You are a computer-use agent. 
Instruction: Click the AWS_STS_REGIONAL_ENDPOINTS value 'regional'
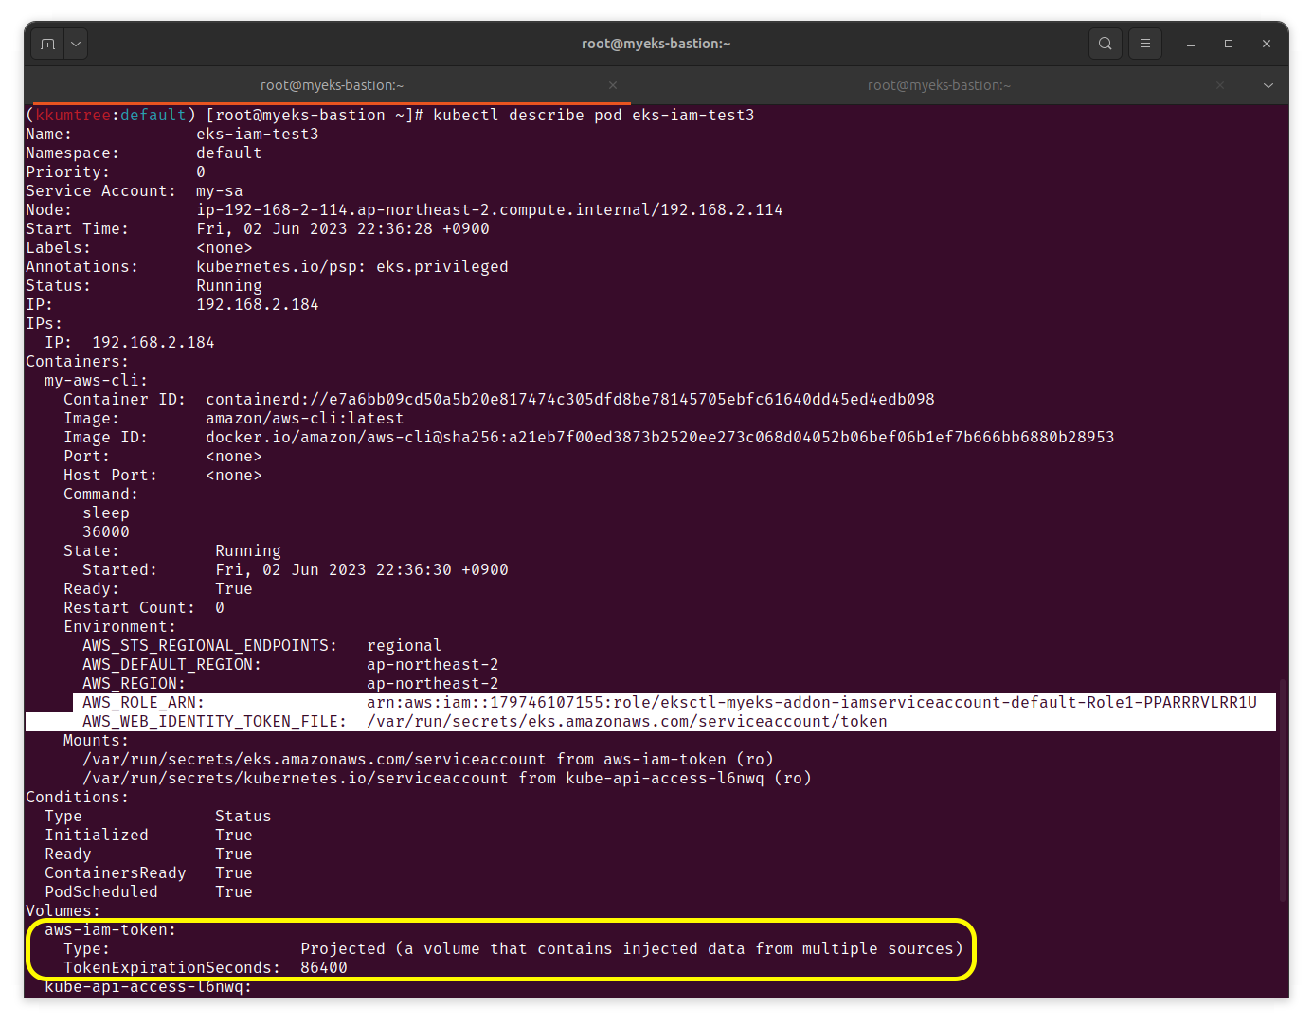[x=405, y=645]
